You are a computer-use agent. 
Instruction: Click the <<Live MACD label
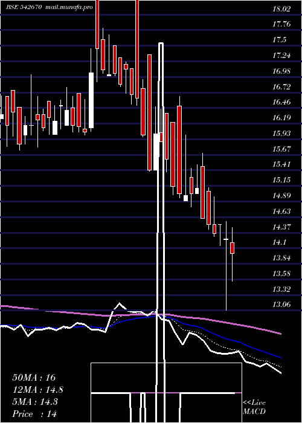pos(254,407)
